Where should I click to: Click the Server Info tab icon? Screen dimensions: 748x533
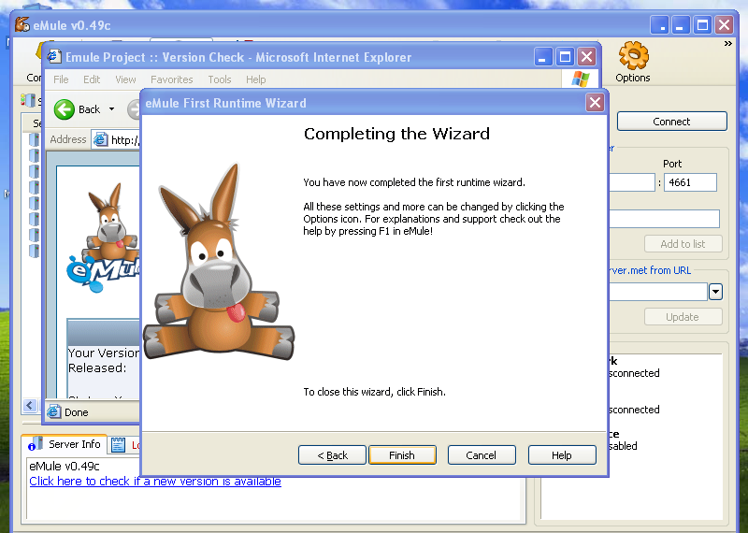[x=36, y=444]
